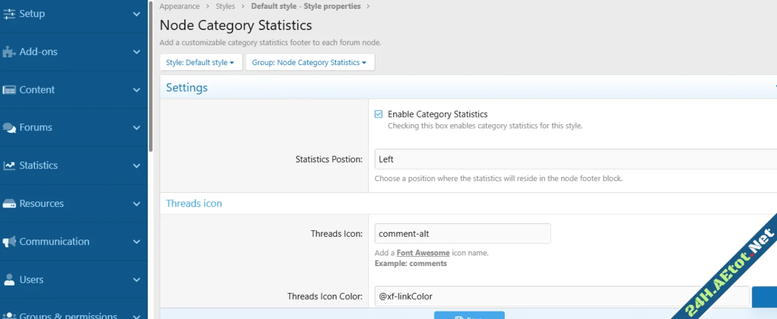
Task: Open Default style - Style properties breadcrumb
Action: click(305, 6)
